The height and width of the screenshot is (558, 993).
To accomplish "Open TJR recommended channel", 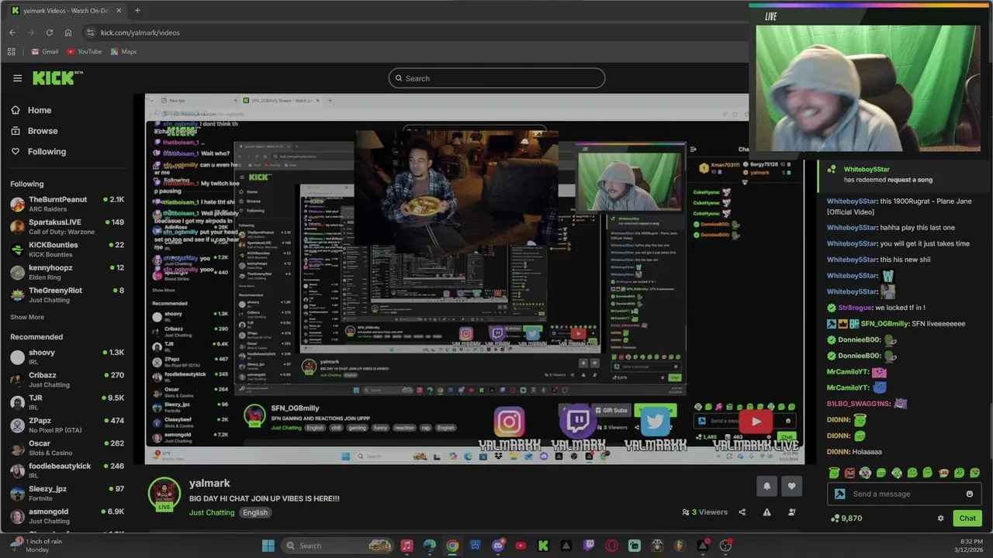I will point(67,402).
